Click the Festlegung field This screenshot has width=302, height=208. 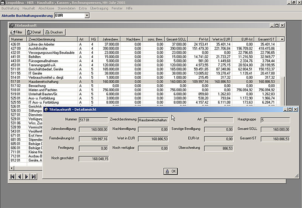point(93,148)
